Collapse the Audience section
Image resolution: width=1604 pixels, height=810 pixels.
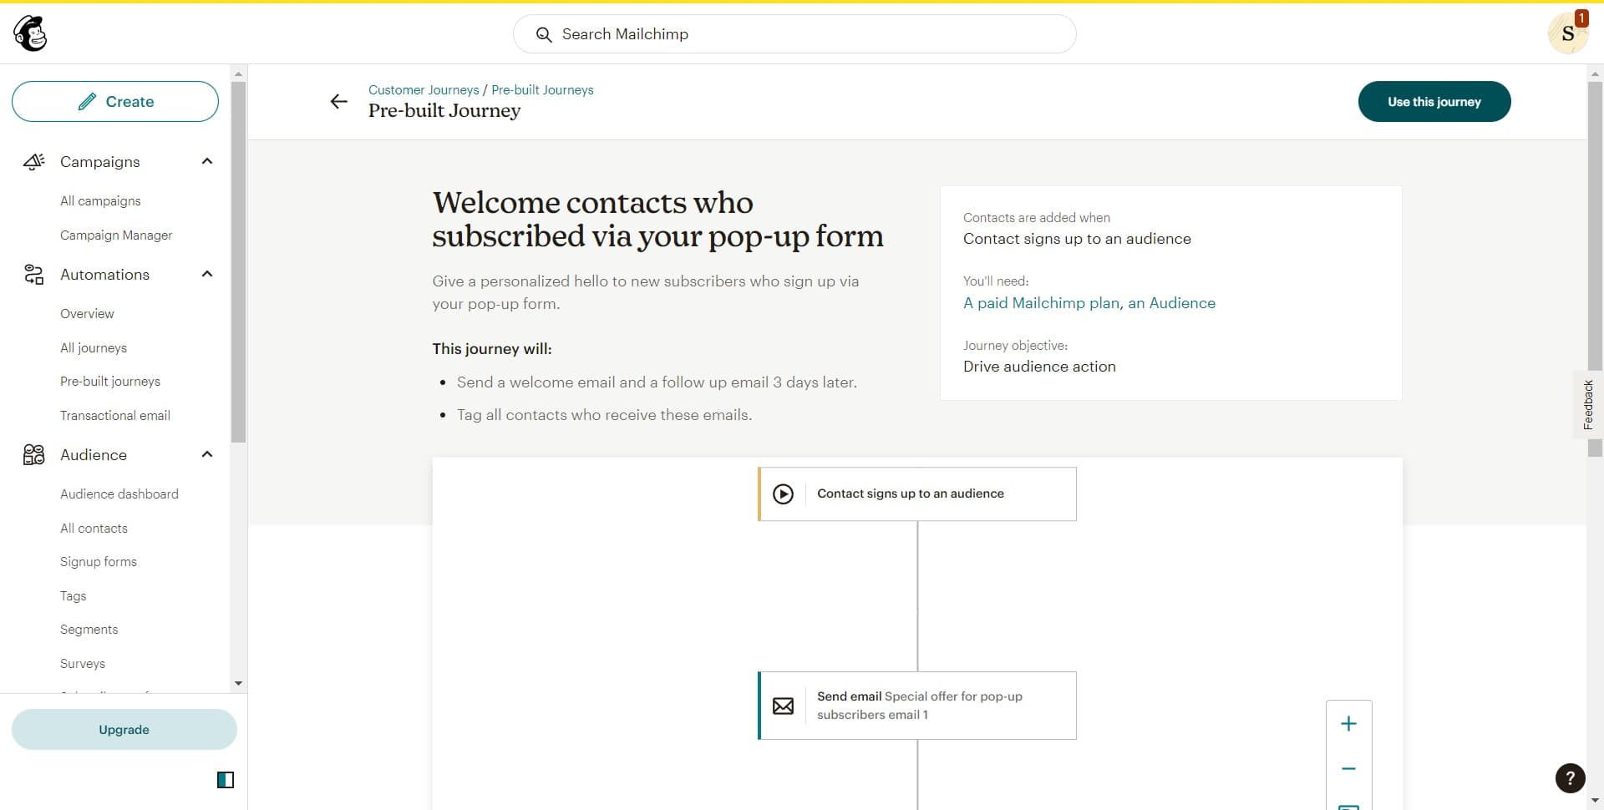pos(207,454)
